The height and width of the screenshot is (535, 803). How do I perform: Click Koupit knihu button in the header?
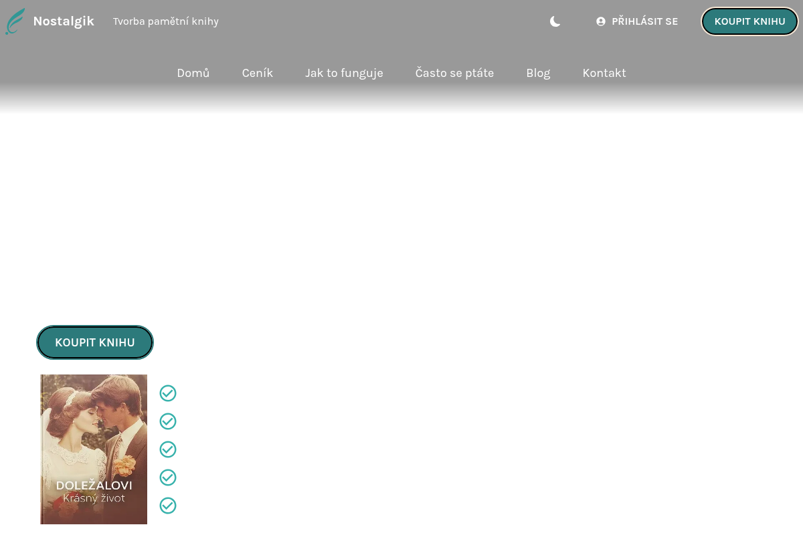click(x=749, y=21)
